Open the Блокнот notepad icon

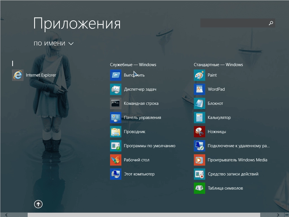coord(200,103)
